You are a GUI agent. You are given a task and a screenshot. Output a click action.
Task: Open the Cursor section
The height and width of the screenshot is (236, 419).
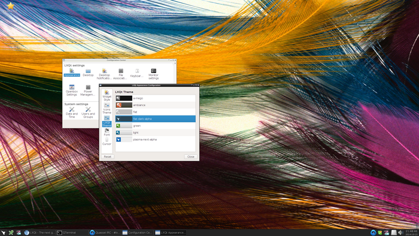(107, 141)
